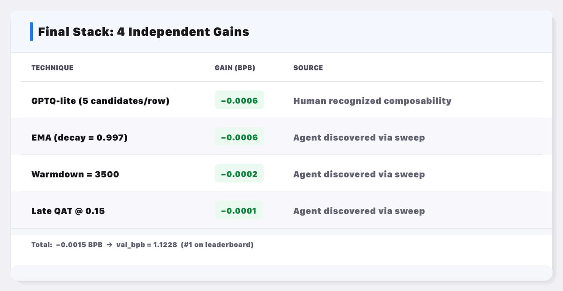
Task: Click "Human recognized composability" source text
Action: (372, 100)
